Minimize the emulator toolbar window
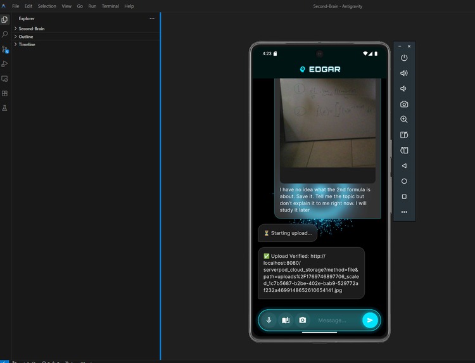This screenshot has width=475, height=363. coord(400,46)
